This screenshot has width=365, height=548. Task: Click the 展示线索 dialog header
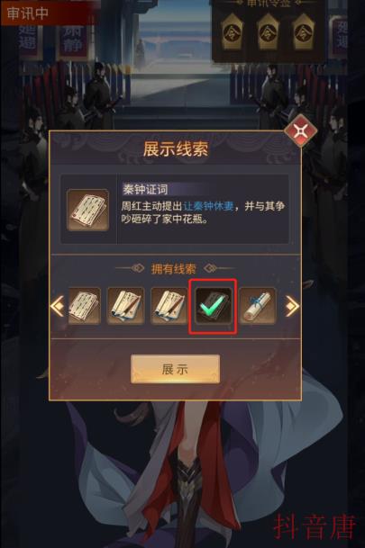176,148
